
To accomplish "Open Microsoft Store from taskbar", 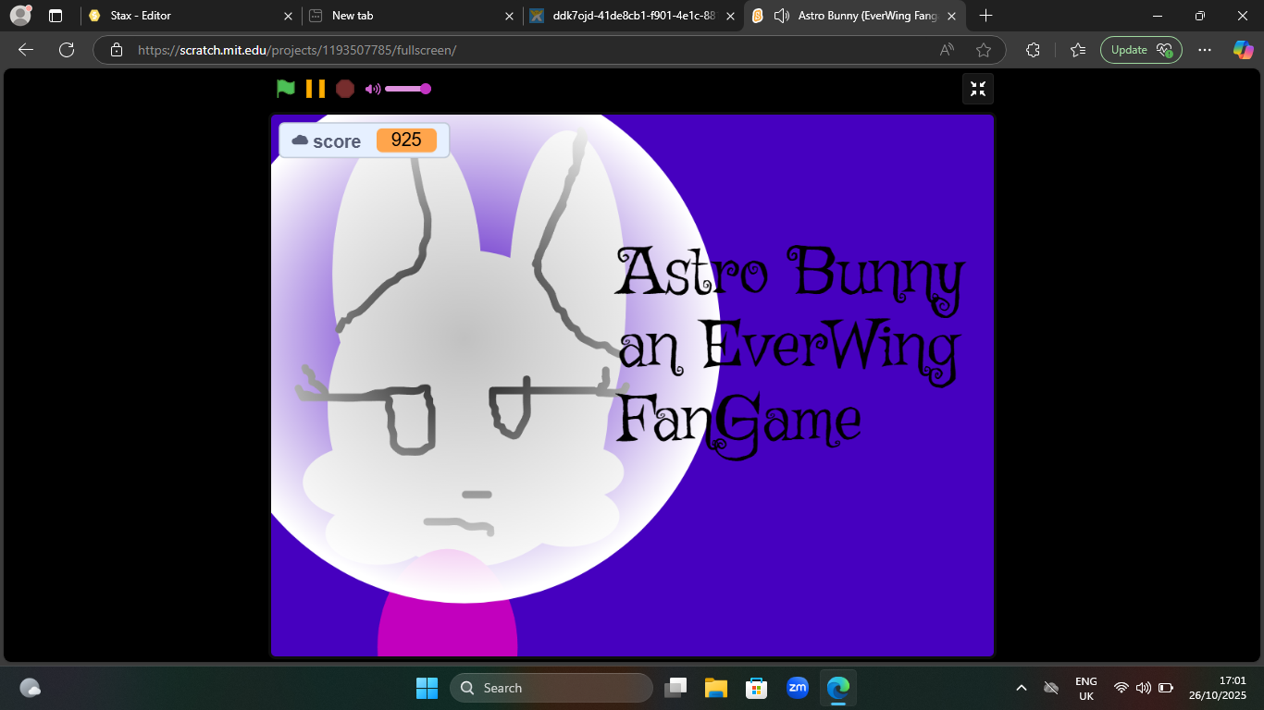I will pyautogui.click(x=757, y=688).
